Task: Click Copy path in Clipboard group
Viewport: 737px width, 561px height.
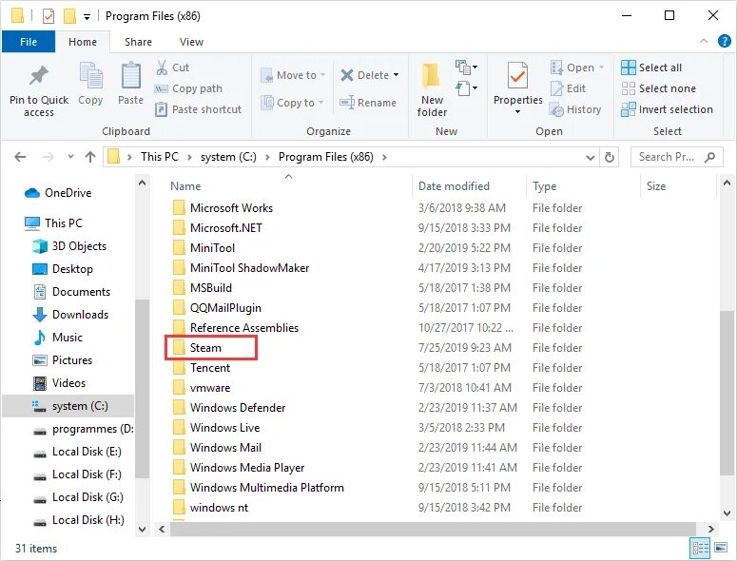Action: 188,88
